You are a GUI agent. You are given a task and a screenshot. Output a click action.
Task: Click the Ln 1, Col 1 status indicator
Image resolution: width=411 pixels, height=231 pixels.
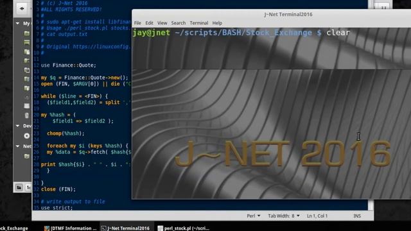(317, 216)
